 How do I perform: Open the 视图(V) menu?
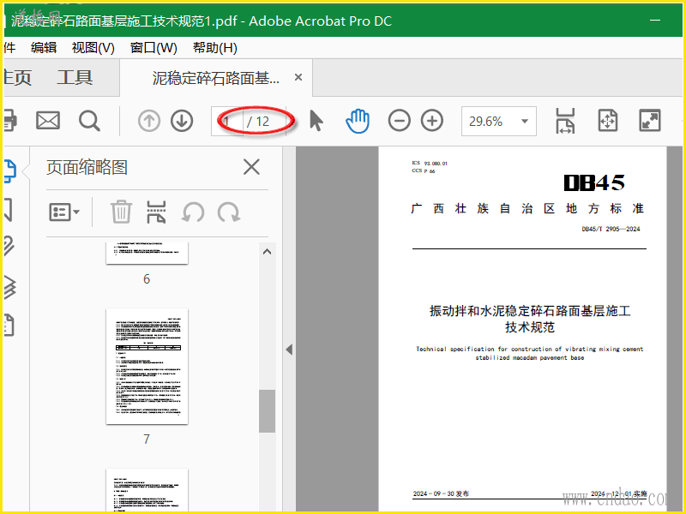(x=93, y=47)
